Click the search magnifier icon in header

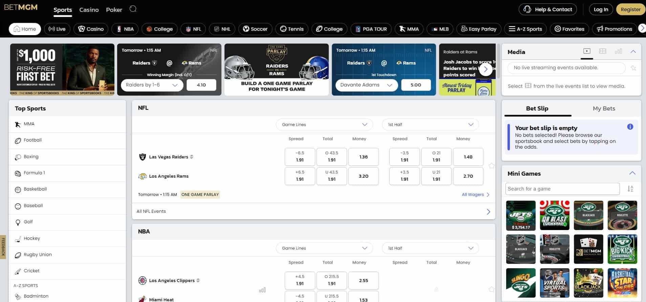(133, 9)
